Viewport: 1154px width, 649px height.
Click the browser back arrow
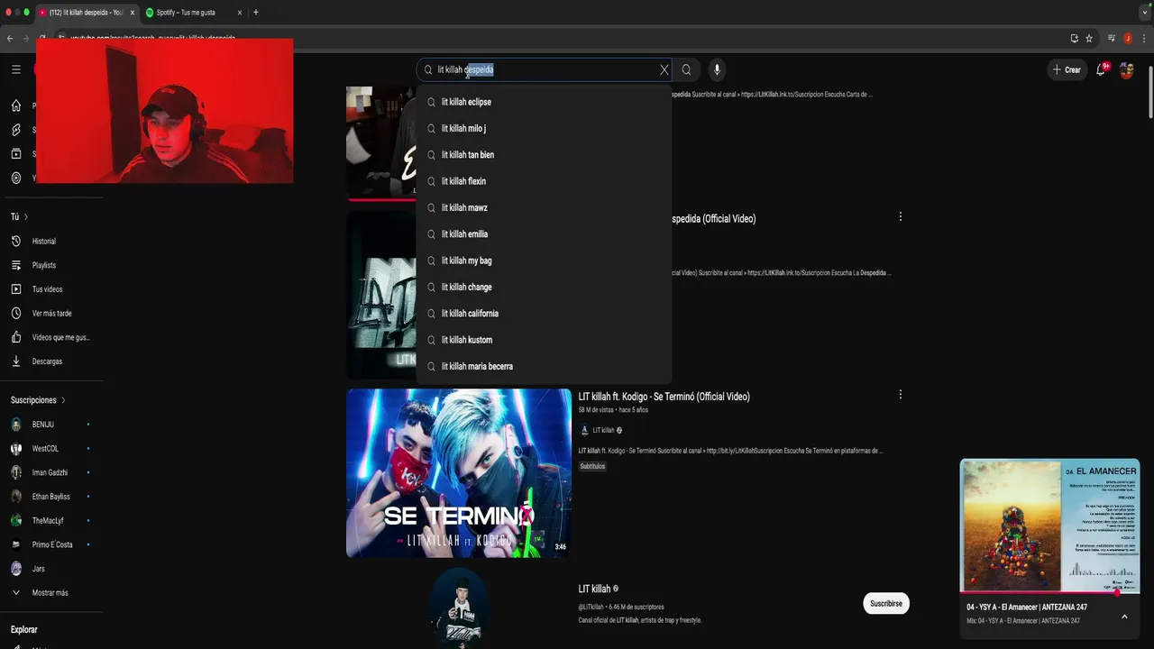click(10, 39)
